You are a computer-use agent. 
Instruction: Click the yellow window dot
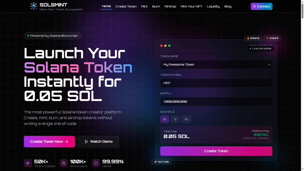click(x=165, y=46)
